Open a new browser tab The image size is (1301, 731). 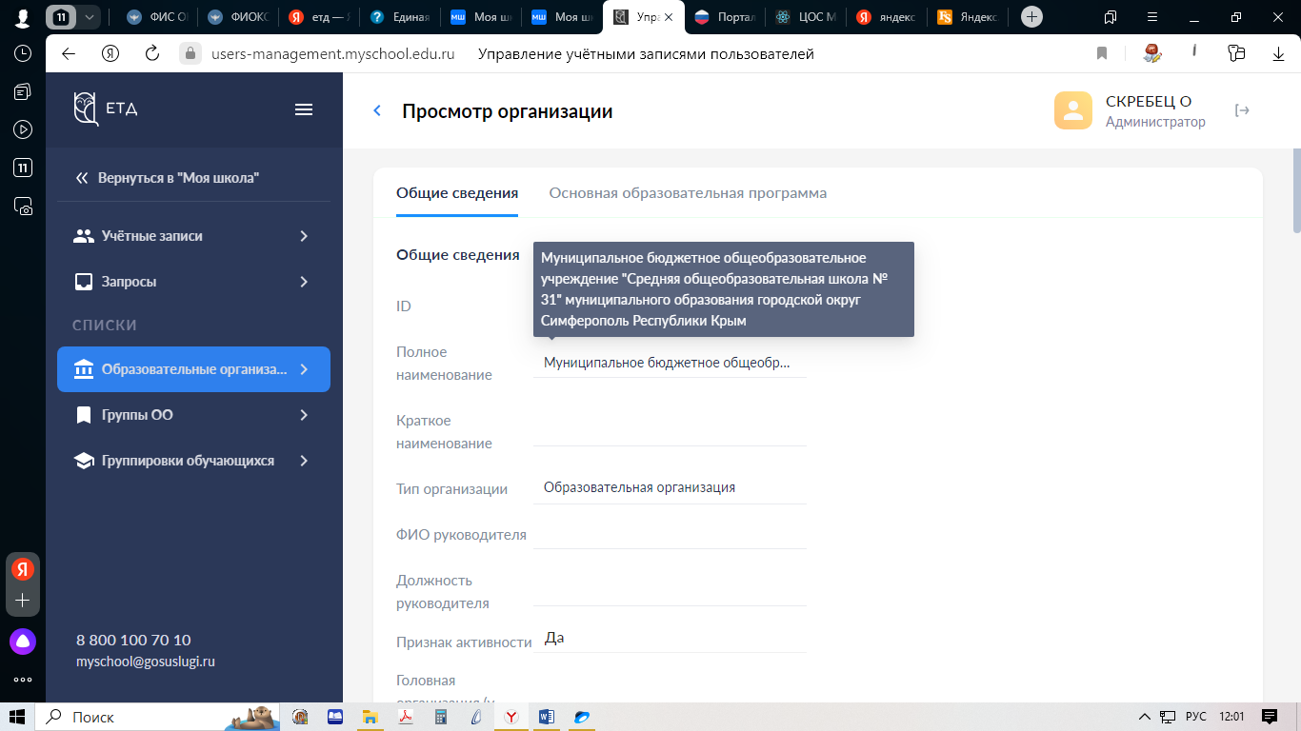[x=1031, y=17]
